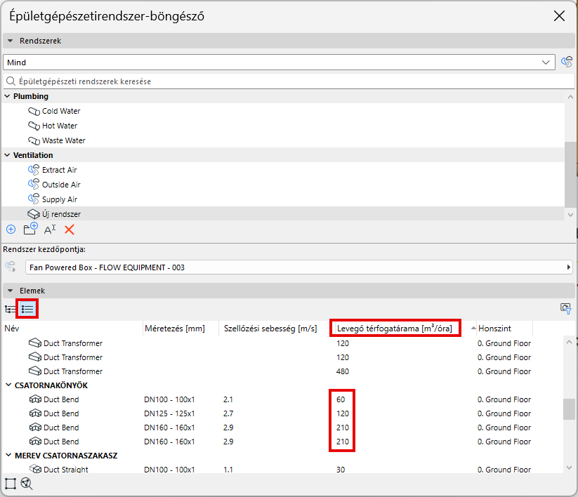Screen dimensions: 578x497
Task: Click the Cold Water pipe icon
Action: pyautogui.click(x=34, y=111)
